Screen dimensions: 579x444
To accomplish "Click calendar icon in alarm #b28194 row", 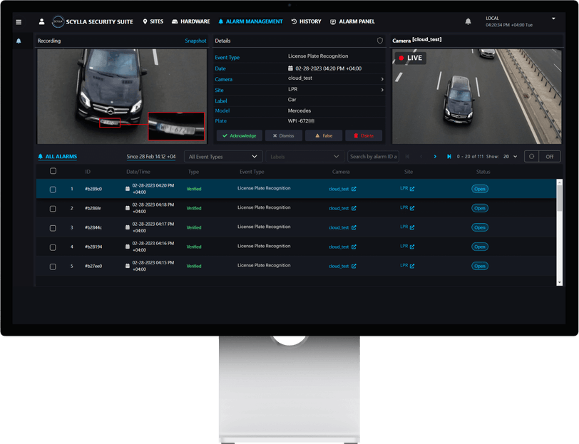I will 128,247.
